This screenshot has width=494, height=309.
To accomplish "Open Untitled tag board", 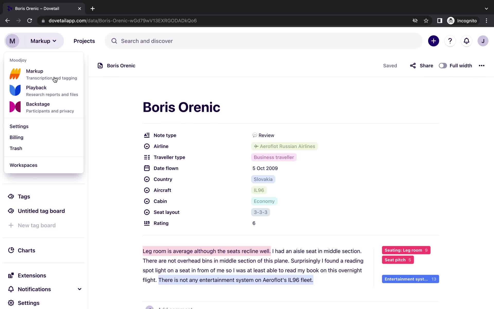I will [x=41, y=211].
